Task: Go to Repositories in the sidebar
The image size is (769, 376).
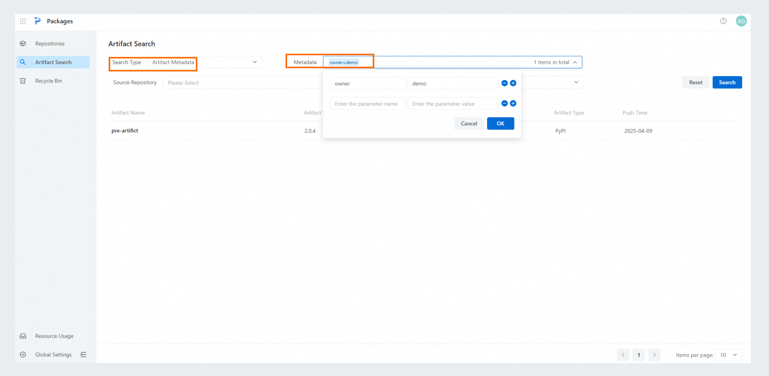Action: (x=50, y=44)
